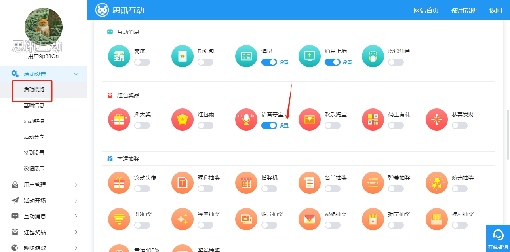Open 使用帮助 in the top bar
This screenshot has width=510, height=252.
coord(464,11)
